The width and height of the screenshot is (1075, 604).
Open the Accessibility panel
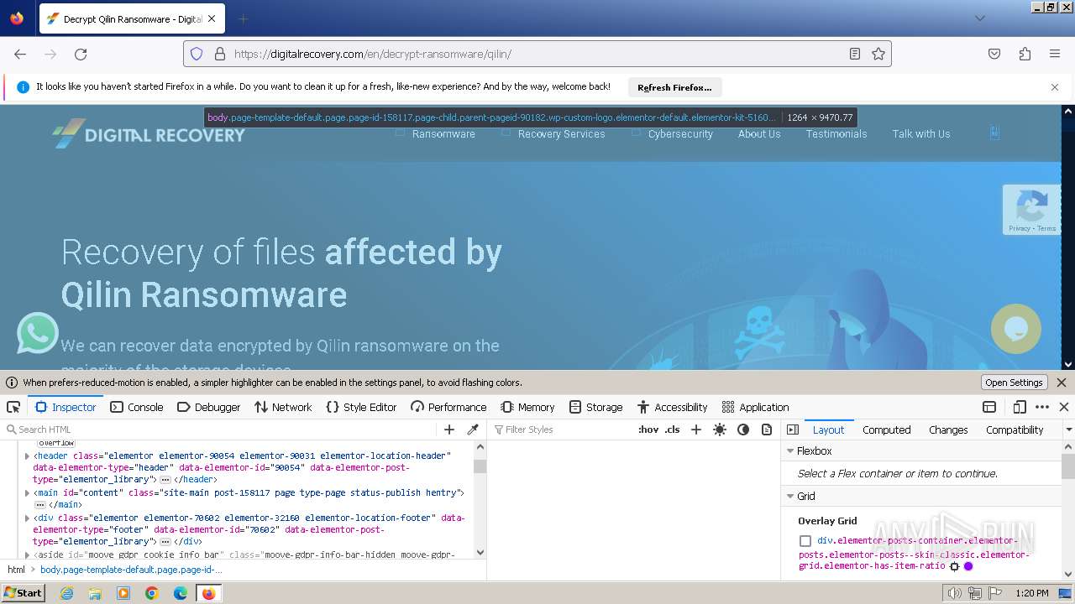click(673, 407)
